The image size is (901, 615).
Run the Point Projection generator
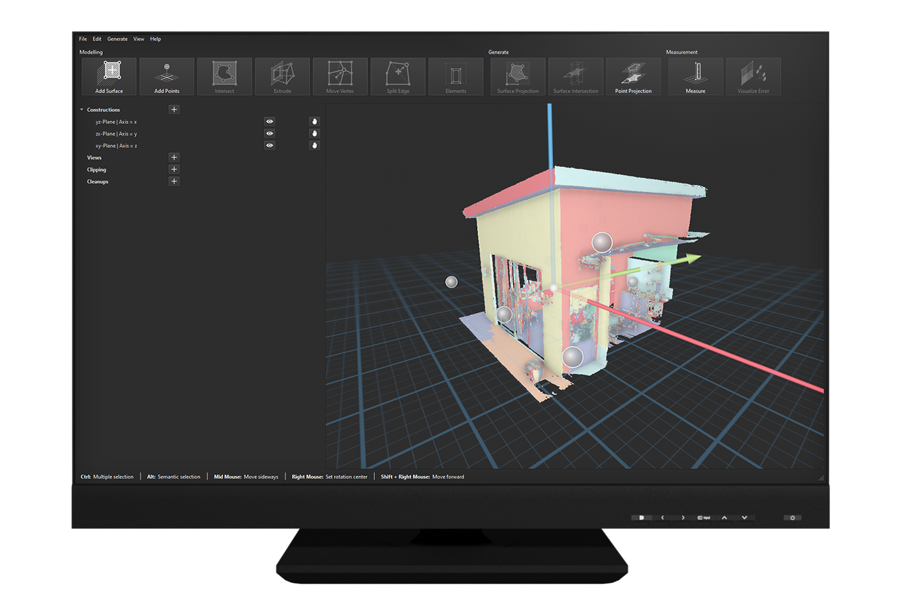[x=633, y=76]
